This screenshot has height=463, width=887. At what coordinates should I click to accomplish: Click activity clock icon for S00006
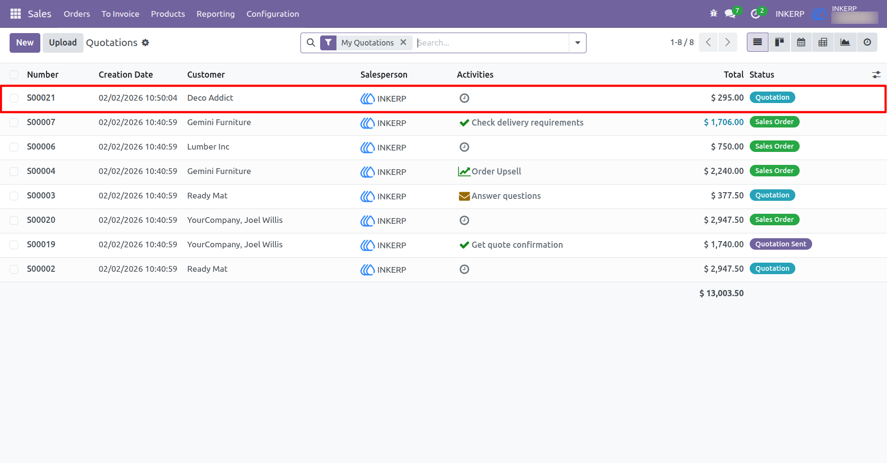464,147
